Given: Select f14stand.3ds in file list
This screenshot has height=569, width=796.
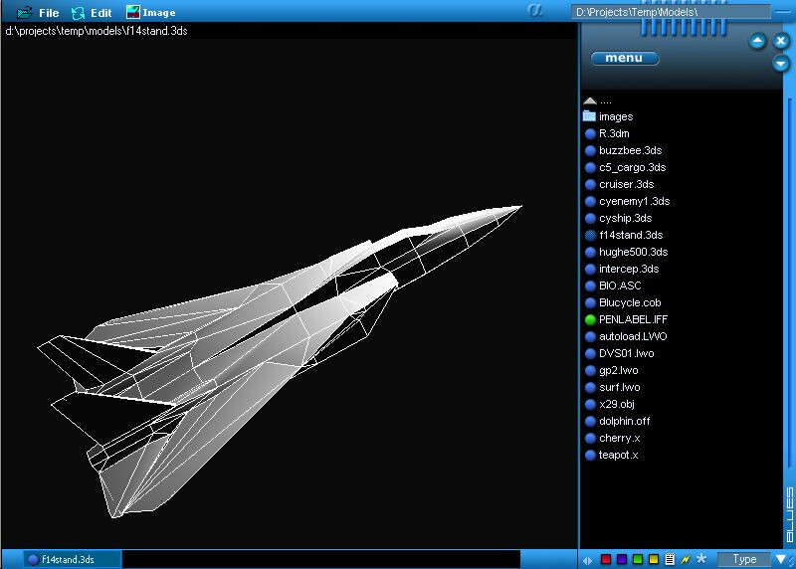Looking at the screenshot, I should [624, 235].
